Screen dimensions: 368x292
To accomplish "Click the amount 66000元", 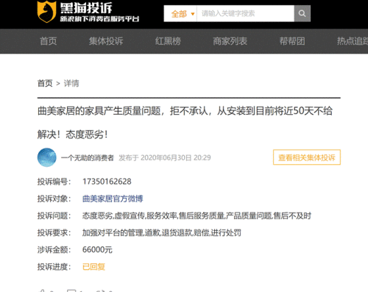I will (x=97, y=249).
